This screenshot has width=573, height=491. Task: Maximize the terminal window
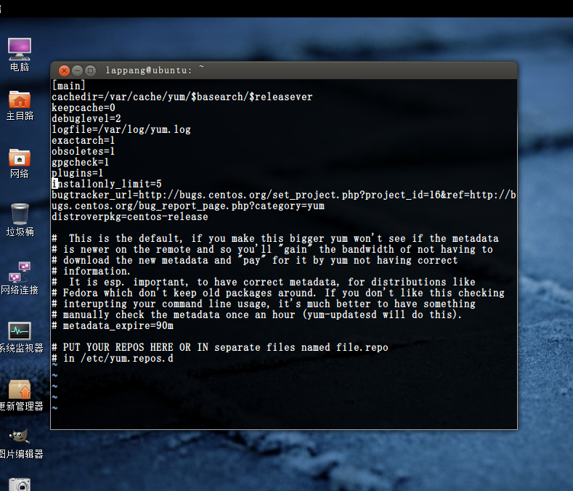pos(90,70)
